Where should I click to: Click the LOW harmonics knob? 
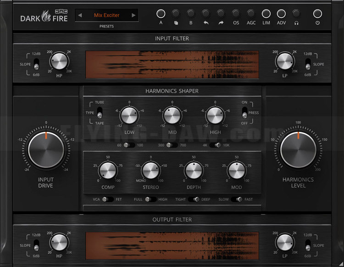(x=129, y=115)
